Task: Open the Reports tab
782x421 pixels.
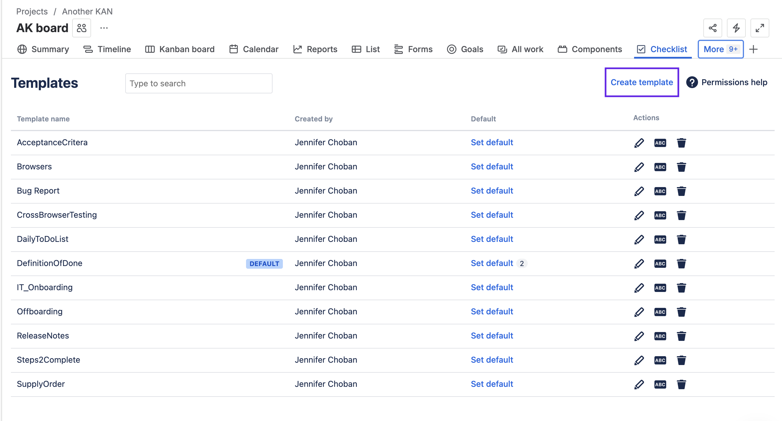Action: [315, 49]
